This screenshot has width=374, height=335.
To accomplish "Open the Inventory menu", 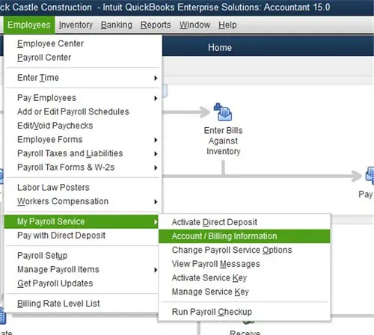I will pos(76,25).
